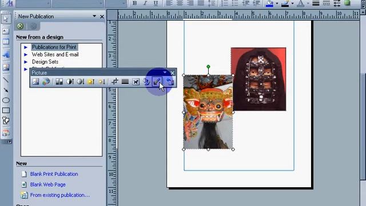Image resolution: width=366 pixels, height=206 pixels.
Task: Apply the Font Color button
Action: coord(301,3)
